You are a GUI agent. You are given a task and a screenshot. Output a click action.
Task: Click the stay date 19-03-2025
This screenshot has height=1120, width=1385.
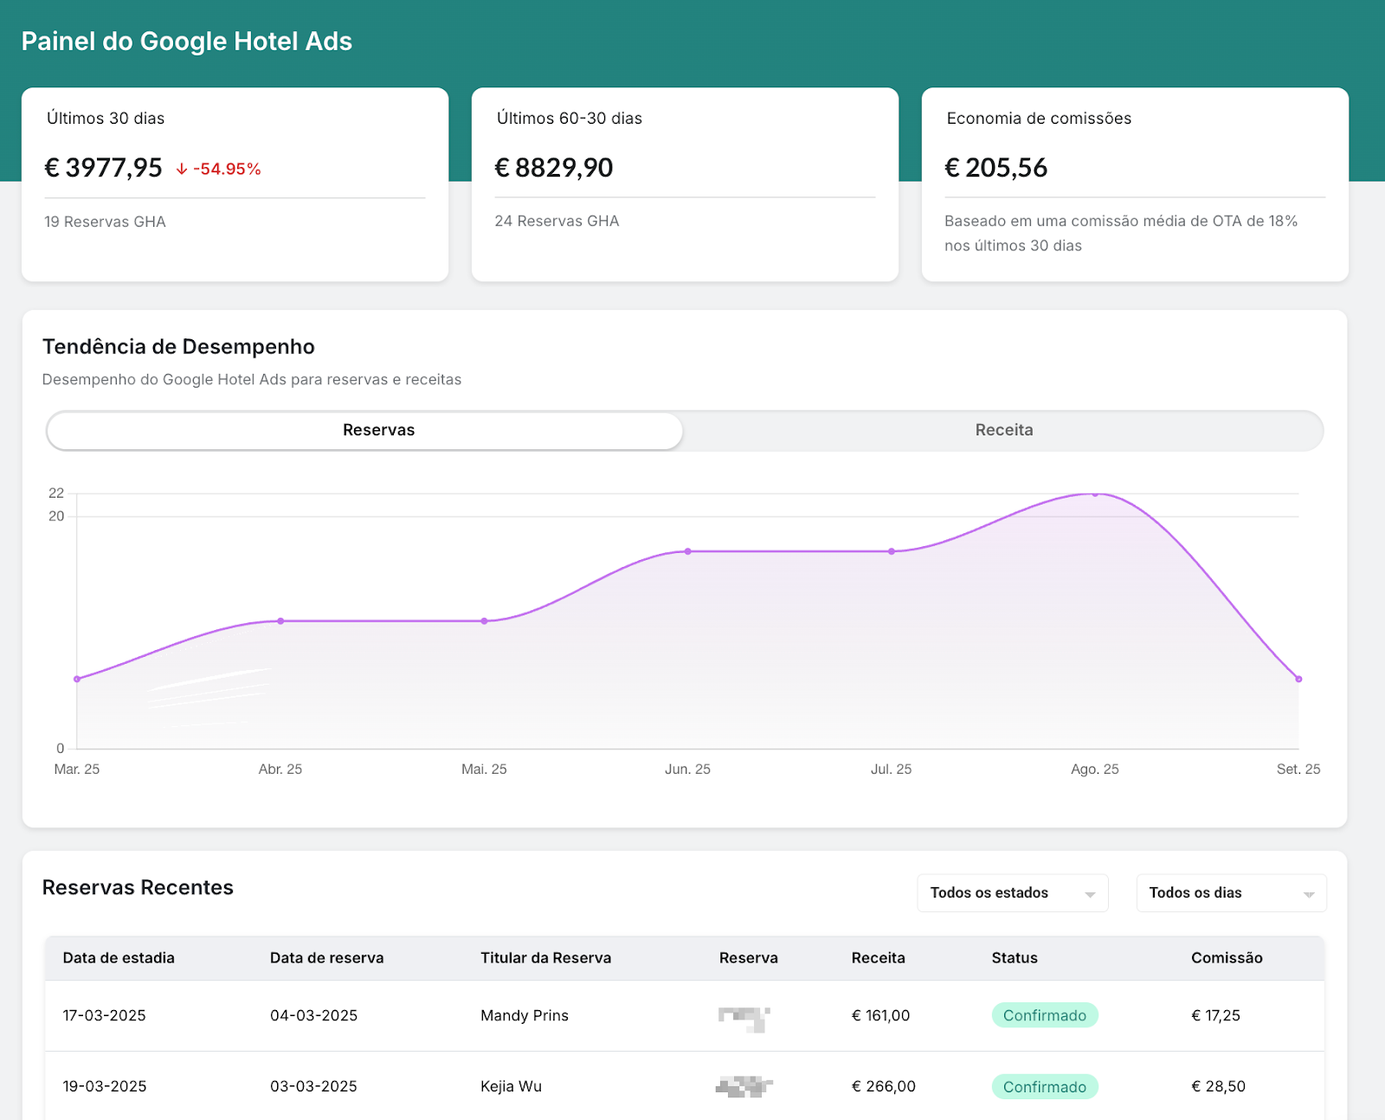104,1086
